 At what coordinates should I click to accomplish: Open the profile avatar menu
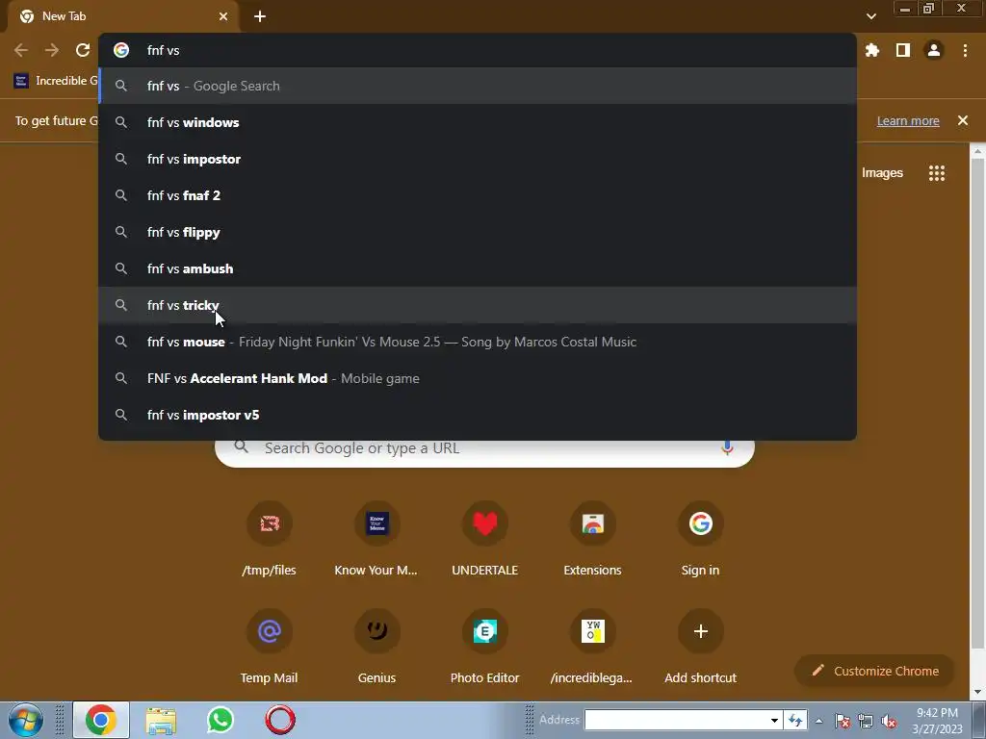(x=934, y=50)
